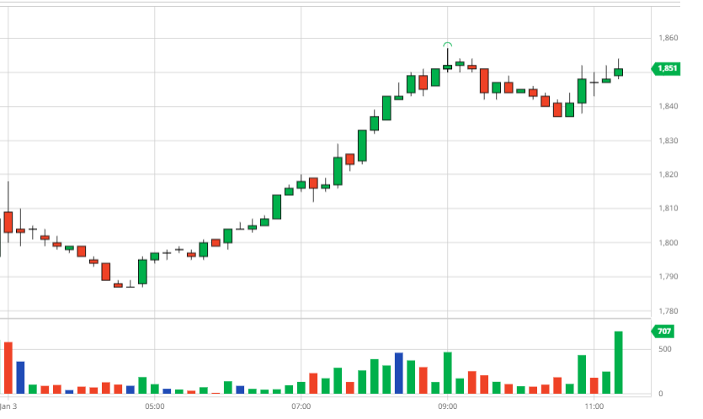Click the 07:00 time axis label
The height and width of the screenshot is (419, 703).
point(301,406)
